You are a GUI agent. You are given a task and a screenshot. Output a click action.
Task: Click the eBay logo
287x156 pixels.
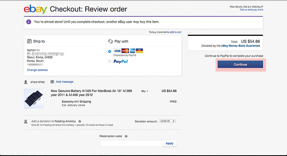(35, 9)
